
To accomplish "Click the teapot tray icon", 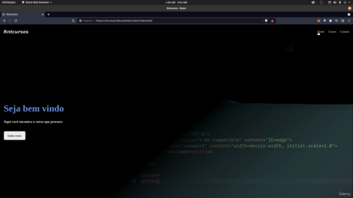I will (x=313, y=2).
